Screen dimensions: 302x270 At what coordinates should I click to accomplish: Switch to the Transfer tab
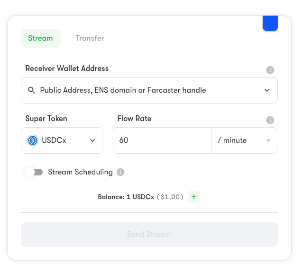point(90,38)
